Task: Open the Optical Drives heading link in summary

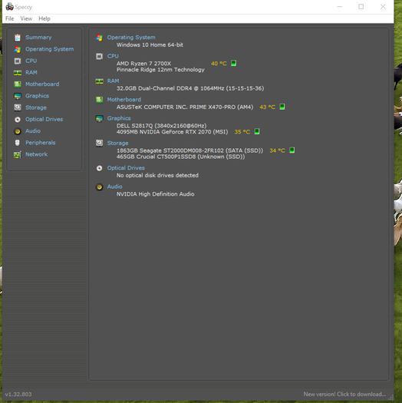Action: pos(126,168)
